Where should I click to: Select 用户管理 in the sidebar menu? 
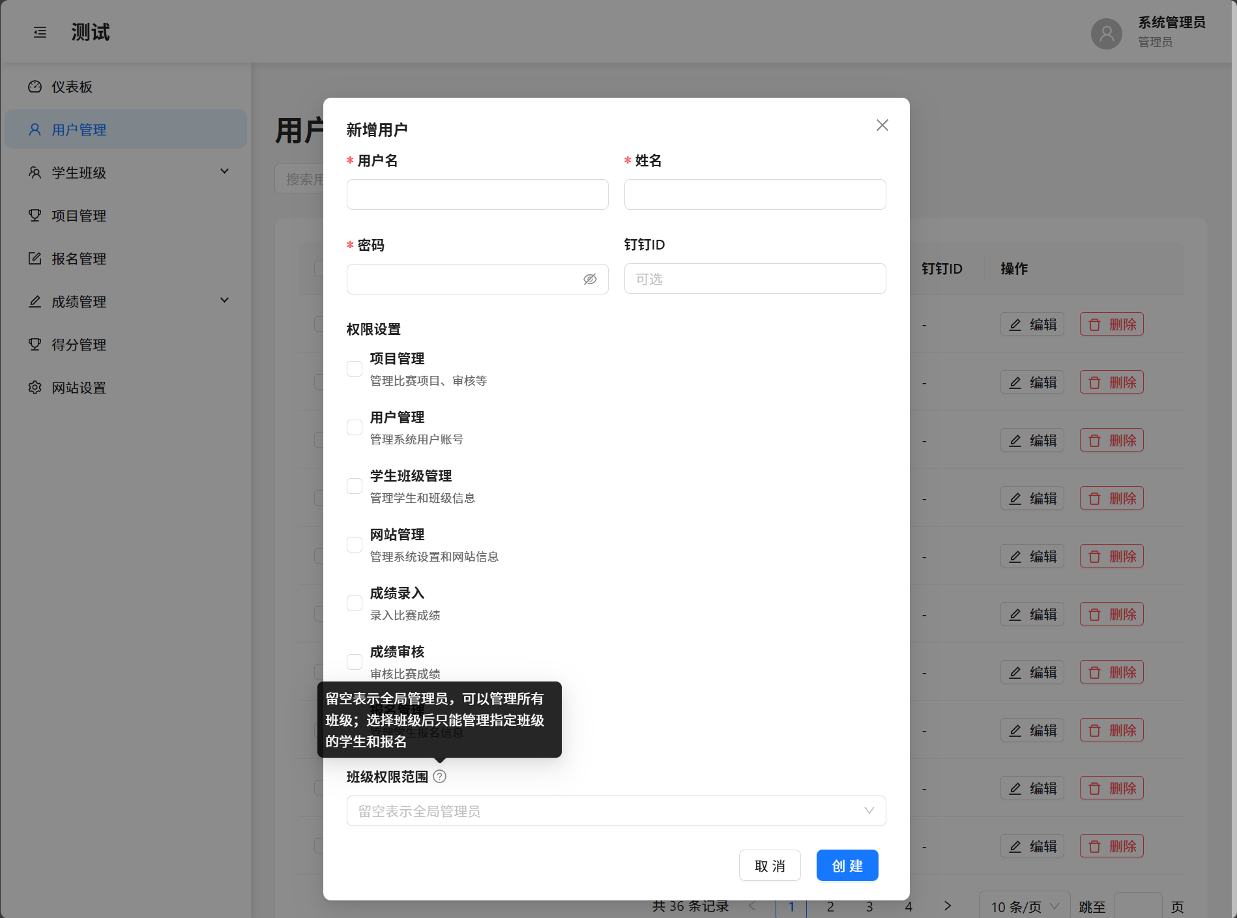point(79,130)
